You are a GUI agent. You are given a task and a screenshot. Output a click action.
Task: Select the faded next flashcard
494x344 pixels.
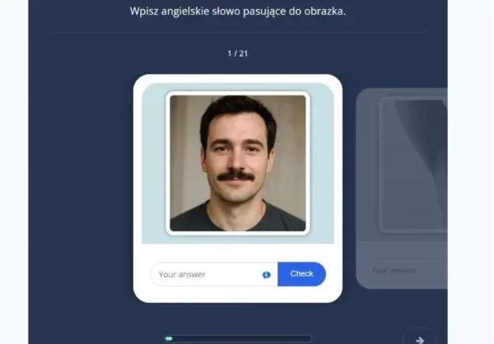(402, 188)
